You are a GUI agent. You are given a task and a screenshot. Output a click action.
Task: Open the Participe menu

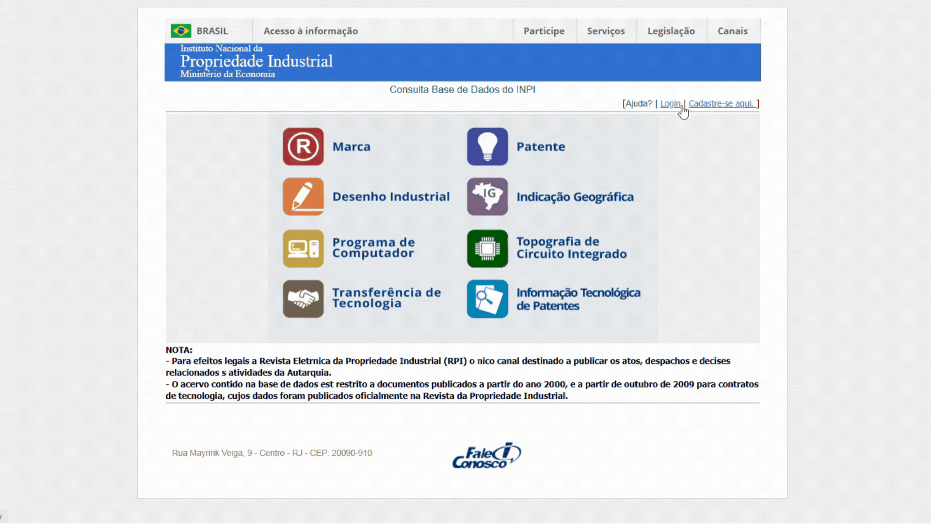pos(544,31)
